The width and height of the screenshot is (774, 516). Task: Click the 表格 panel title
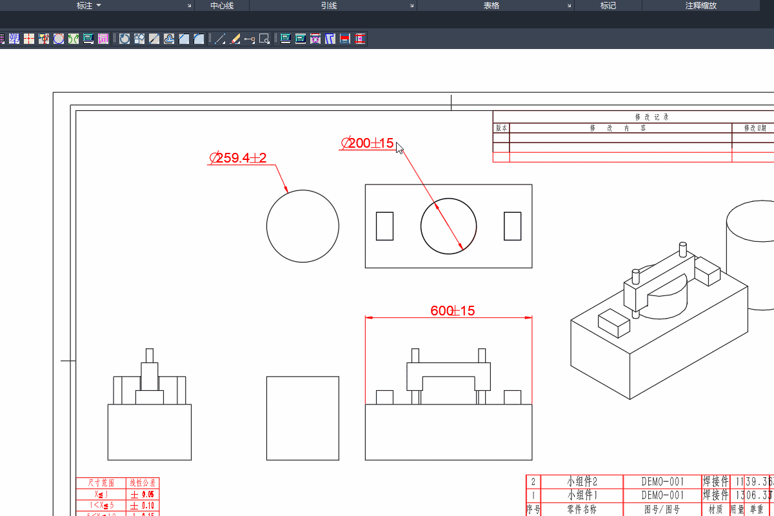(x=491, y=6)
